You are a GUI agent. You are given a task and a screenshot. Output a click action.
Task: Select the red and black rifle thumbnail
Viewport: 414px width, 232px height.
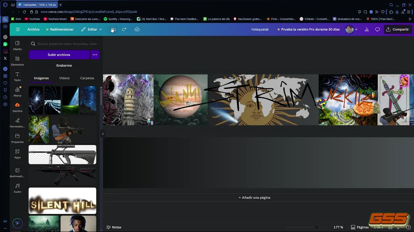pos(62,176)
